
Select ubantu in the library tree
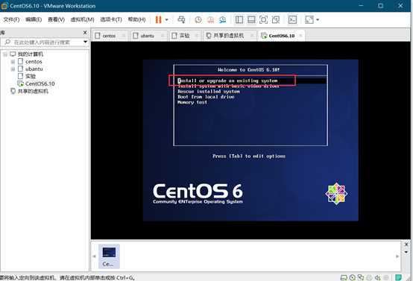pos(34,69)
